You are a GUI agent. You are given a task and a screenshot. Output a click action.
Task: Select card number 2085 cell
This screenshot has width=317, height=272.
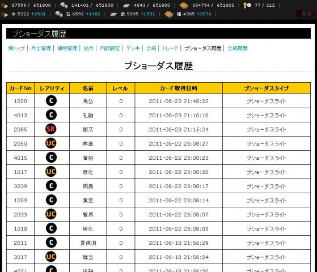click(x=20, y=129)
